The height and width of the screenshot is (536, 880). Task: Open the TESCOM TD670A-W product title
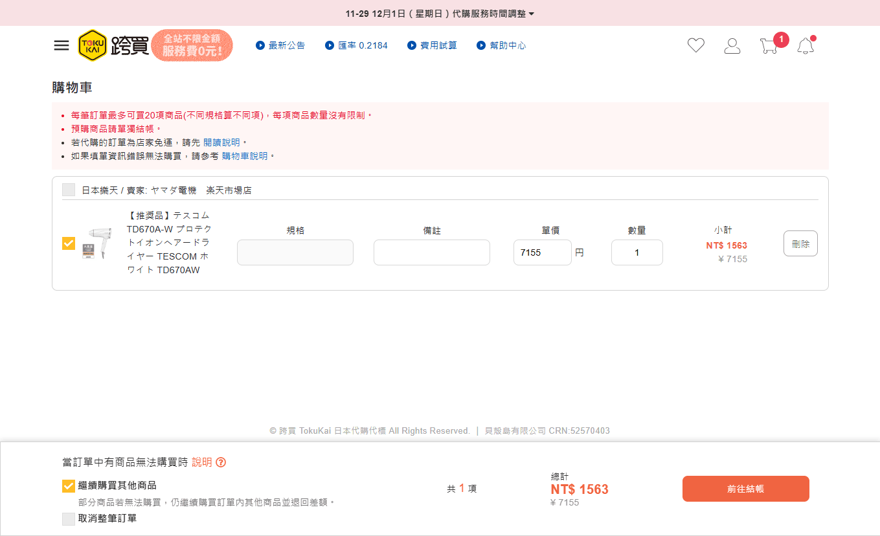click(169, 243)
